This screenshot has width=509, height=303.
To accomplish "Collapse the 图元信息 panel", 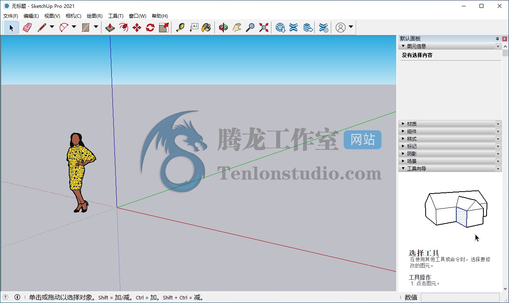I will tap(403, 46).
